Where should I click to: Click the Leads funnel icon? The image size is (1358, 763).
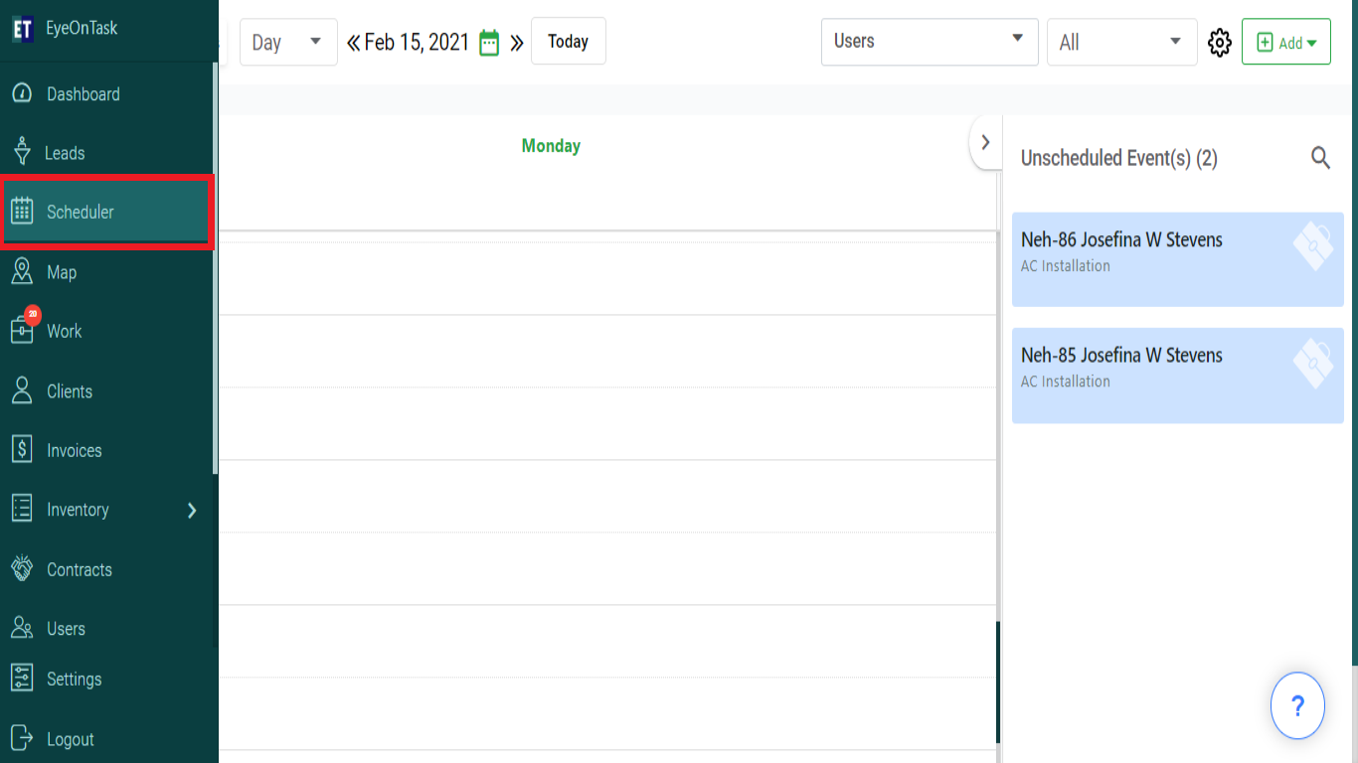click(x=22, y=152)
